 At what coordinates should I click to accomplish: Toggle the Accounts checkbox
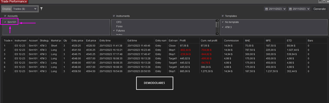pyautogui.click(x=5, y=16)
